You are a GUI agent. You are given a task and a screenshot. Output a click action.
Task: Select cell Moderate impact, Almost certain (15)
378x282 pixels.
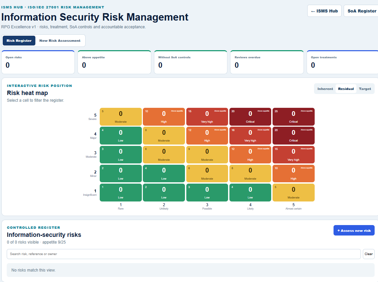293,155
